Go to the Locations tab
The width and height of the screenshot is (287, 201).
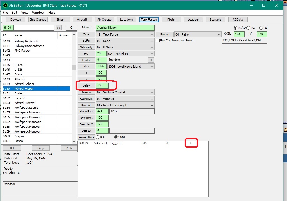[127, 20]
